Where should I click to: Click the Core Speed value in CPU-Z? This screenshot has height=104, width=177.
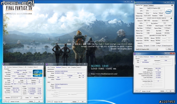point(16,88)
